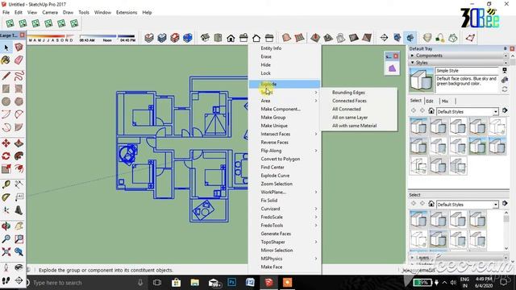This screenshot has width=516, height=290.
Task: Select the Walk footprints tool
Action: [x=6, y=280]
